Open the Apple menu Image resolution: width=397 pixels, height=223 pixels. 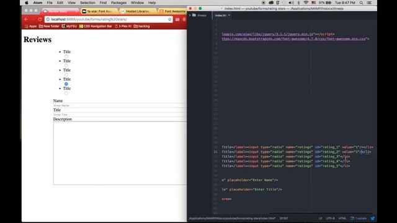pos(27,2)
